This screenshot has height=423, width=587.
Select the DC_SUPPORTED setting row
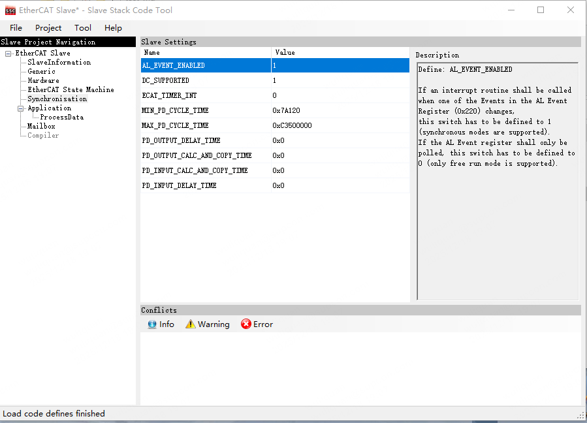(x=275, y=80)
